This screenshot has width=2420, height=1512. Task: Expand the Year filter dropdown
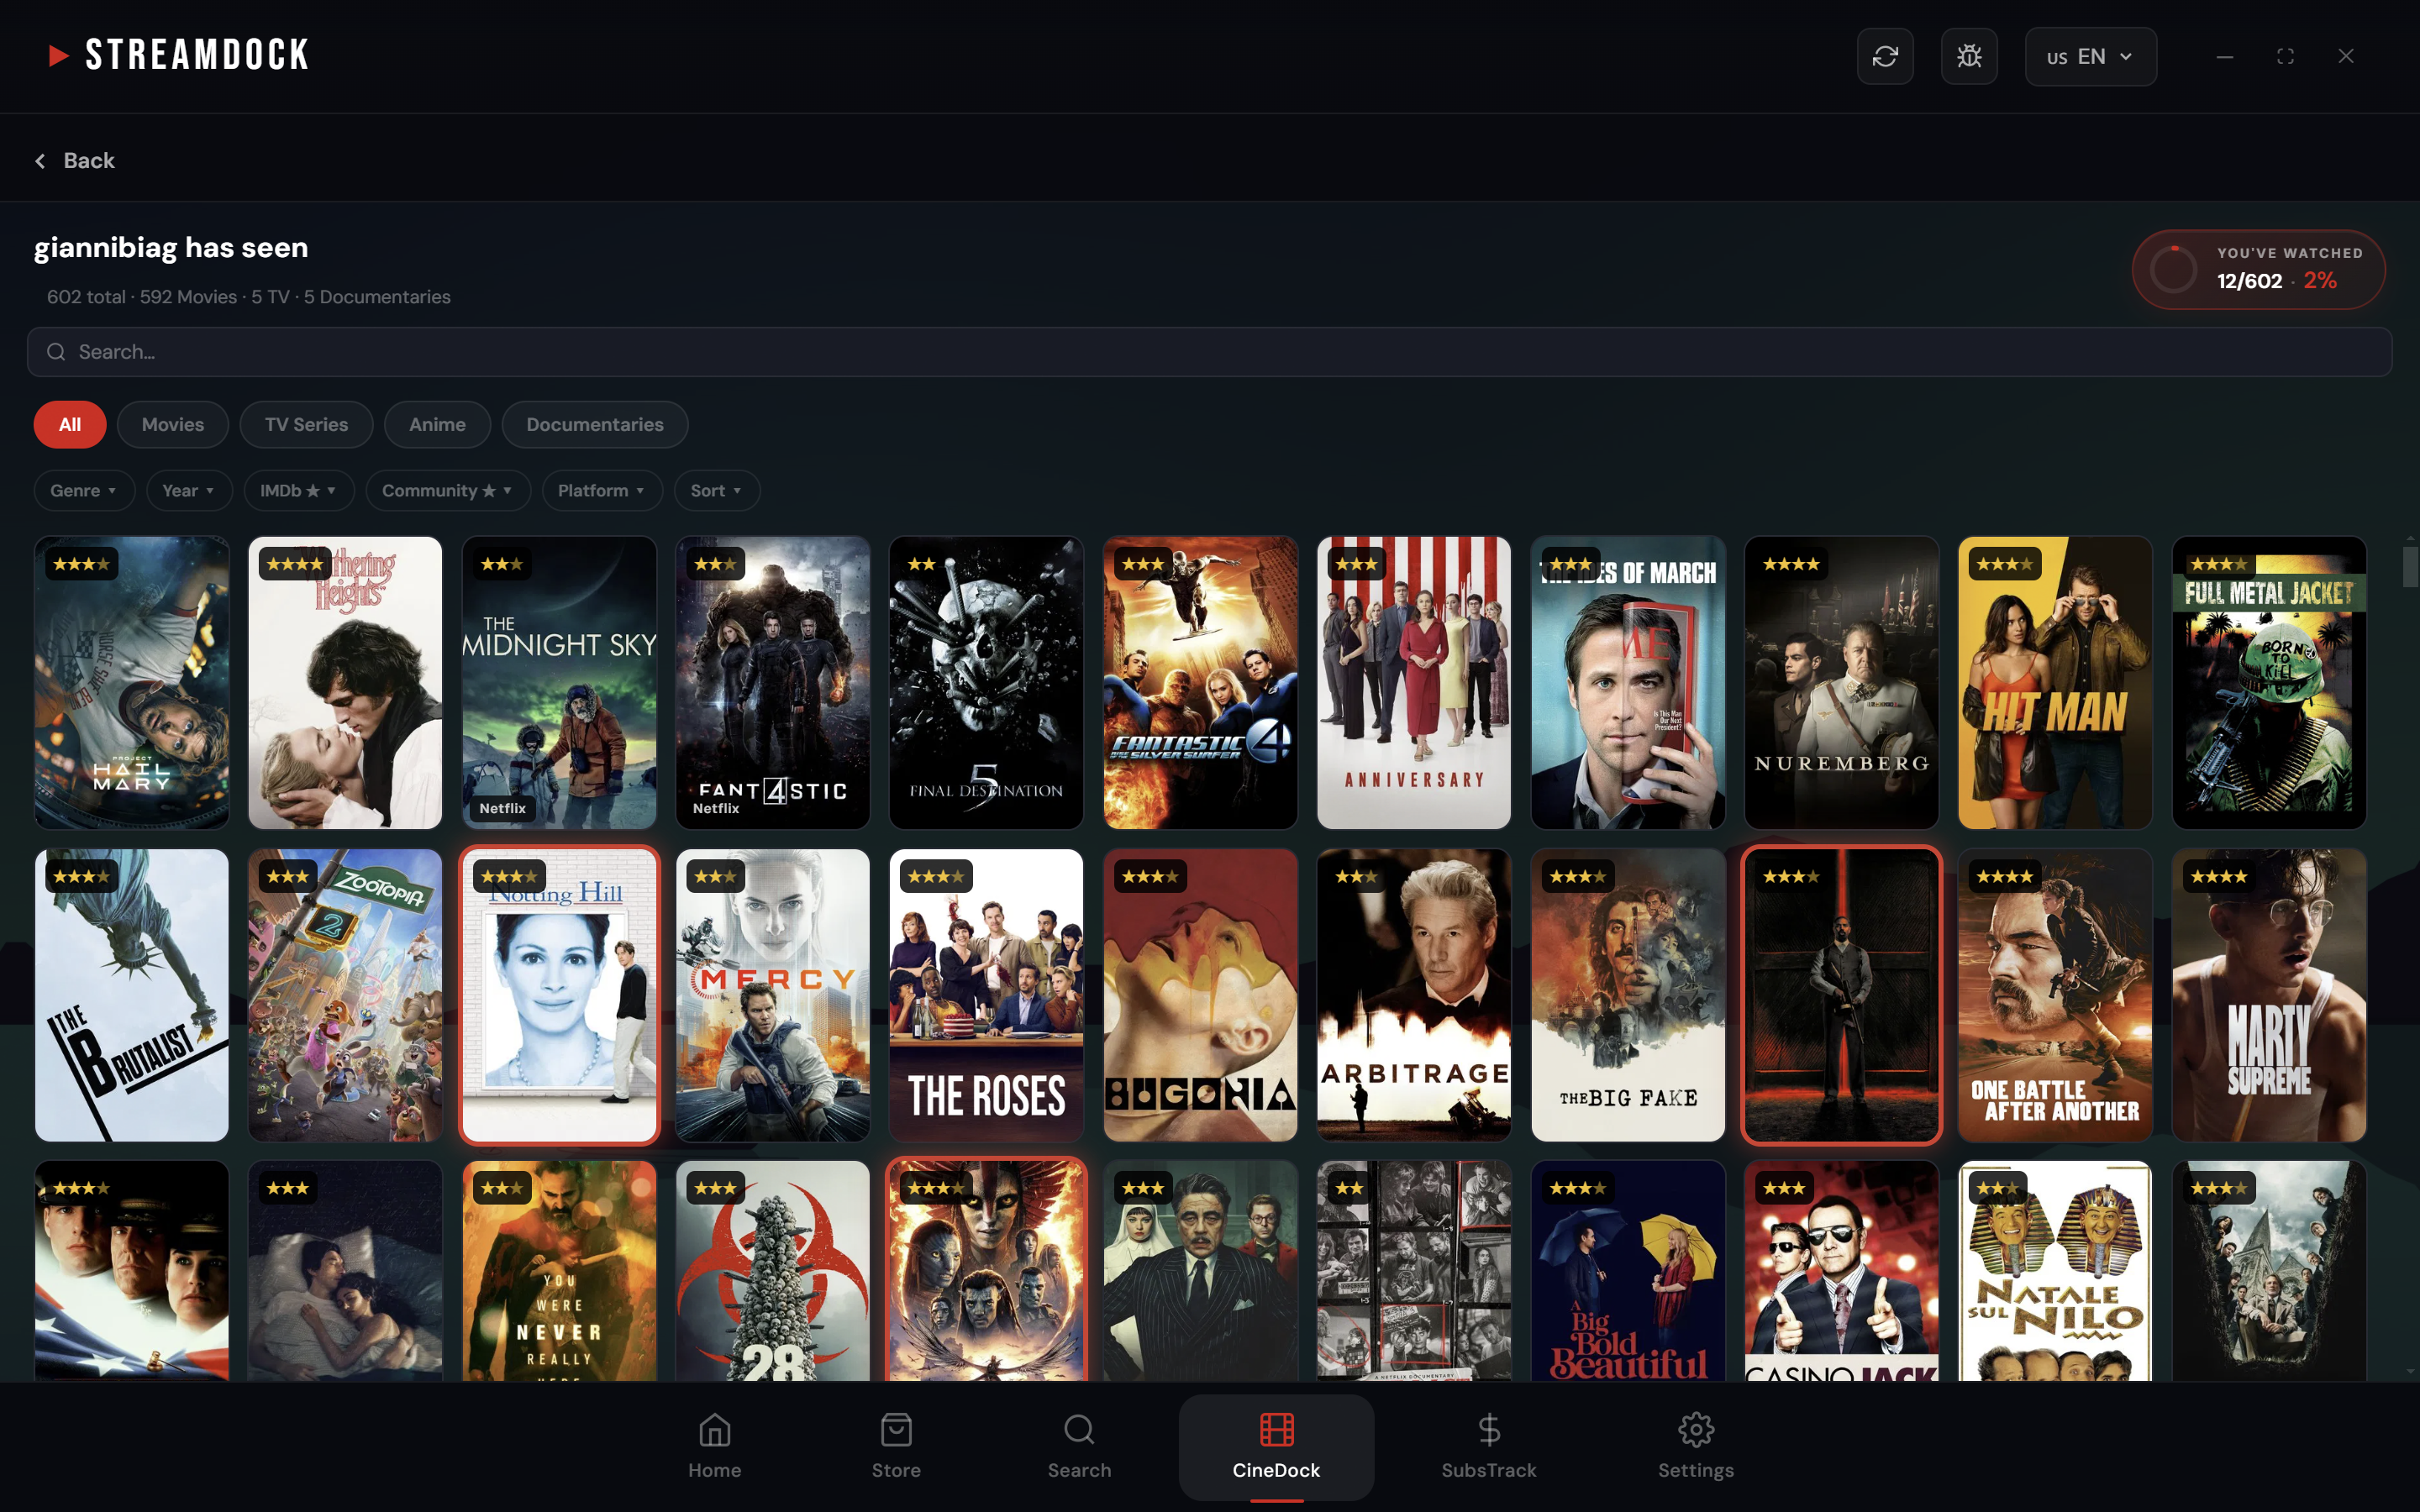[x=189, y=491]
